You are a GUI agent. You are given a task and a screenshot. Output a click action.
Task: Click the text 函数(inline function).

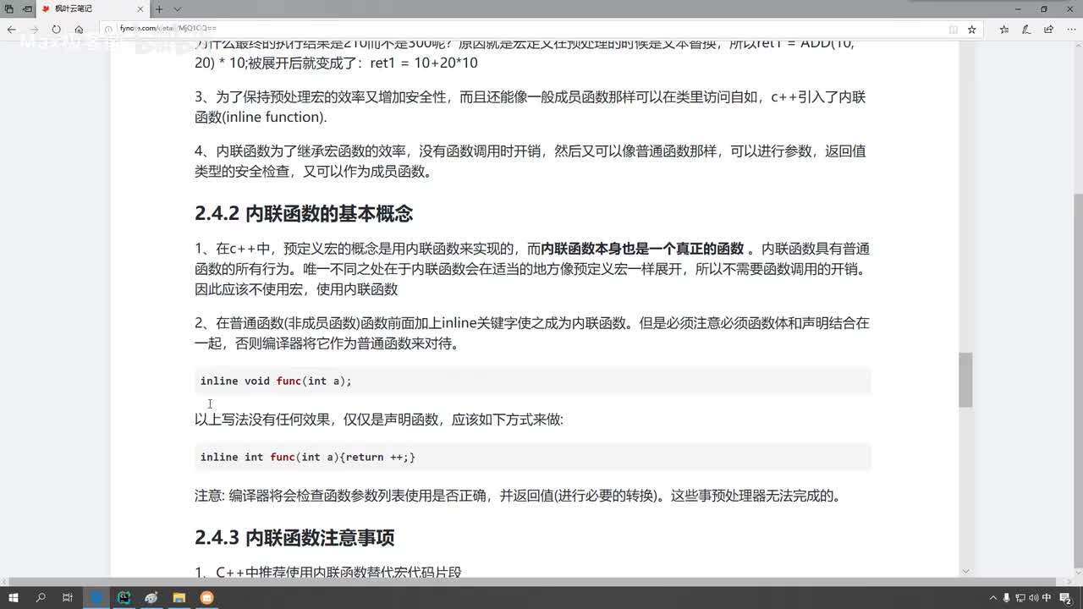261,117
